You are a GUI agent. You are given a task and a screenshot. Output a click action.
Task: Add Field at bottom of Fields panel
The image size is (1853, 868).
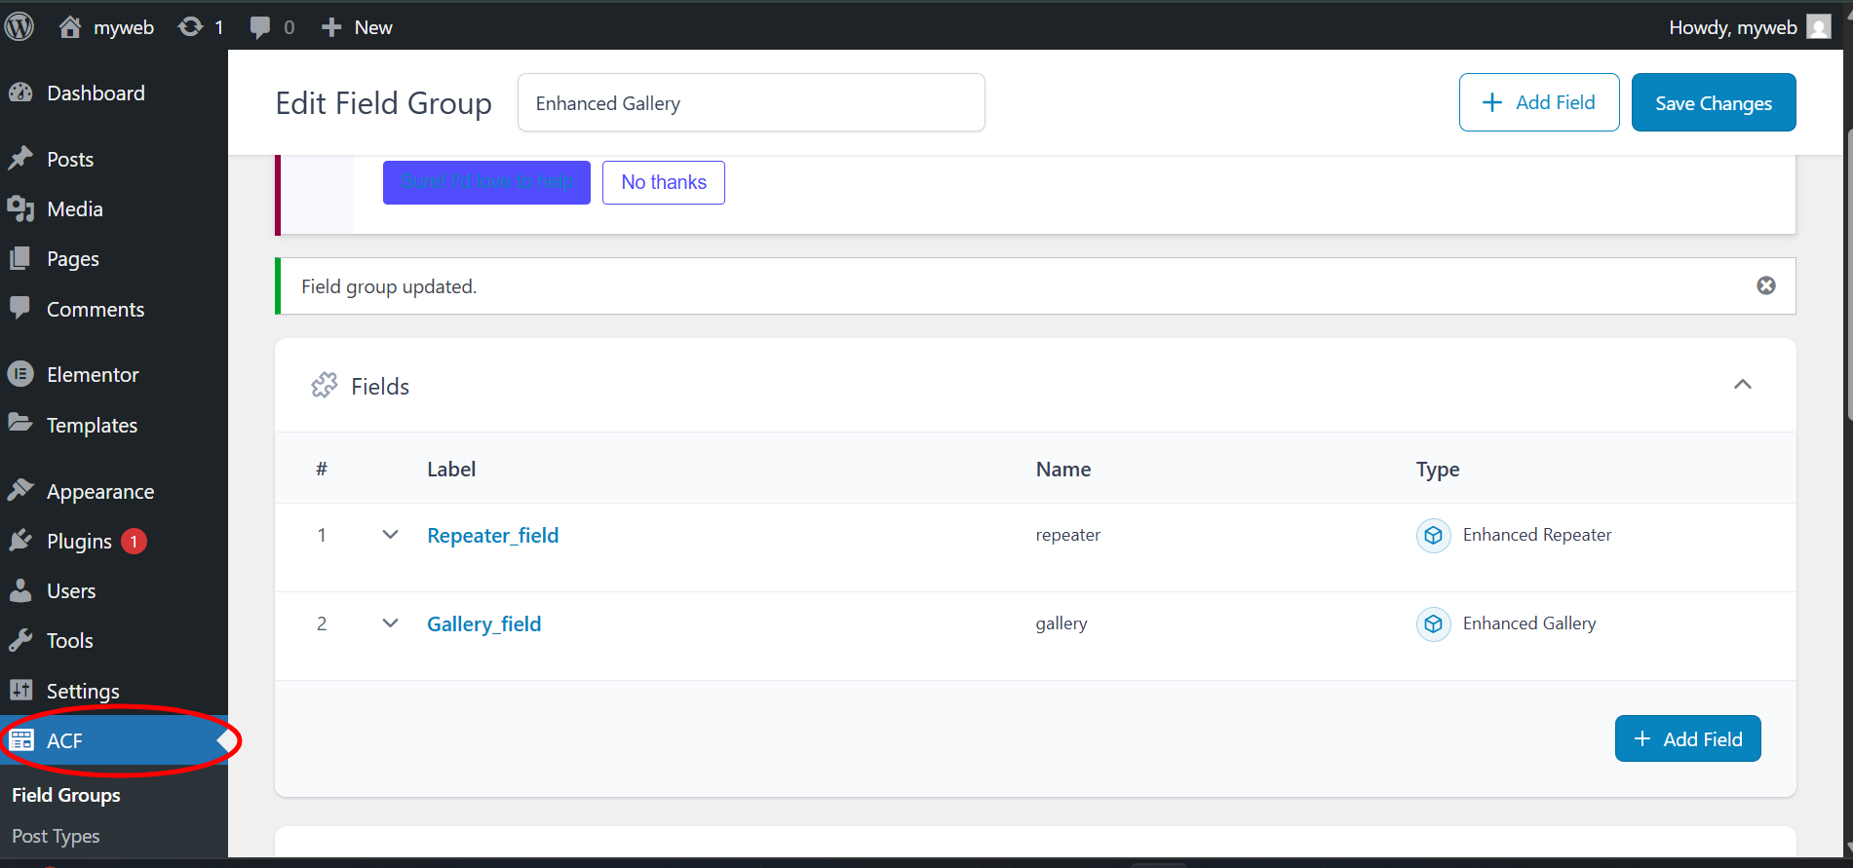[1688, 738]
